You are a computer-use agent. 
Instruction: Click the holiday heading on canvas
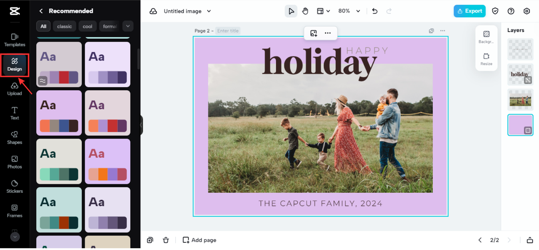point(319,64)
